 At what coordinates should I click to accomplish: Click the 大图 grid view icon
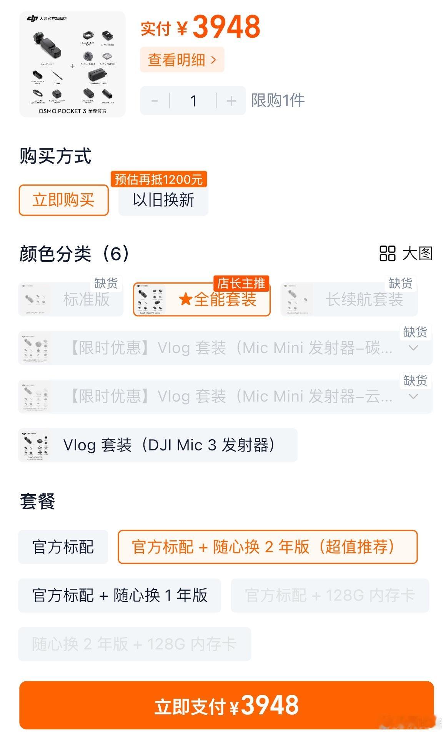387,253
